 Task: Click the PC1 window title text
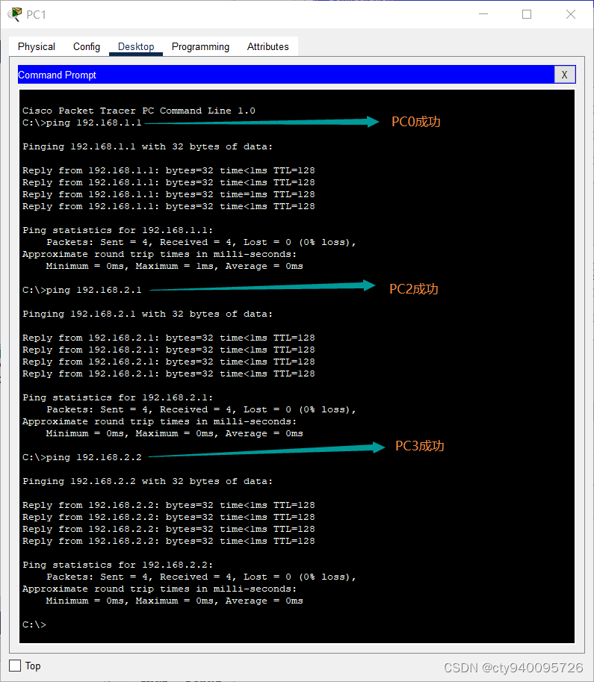point(36,15)
